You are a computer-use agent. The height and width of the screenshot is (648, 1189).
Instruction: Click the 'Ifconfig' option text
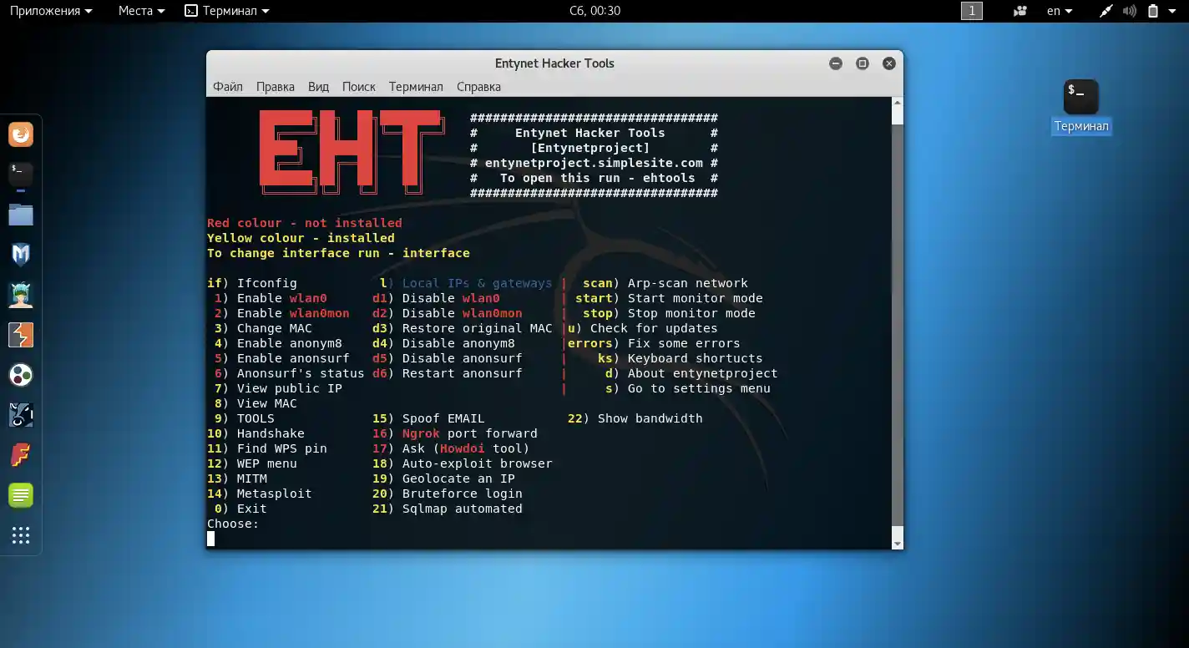[266, 283]
